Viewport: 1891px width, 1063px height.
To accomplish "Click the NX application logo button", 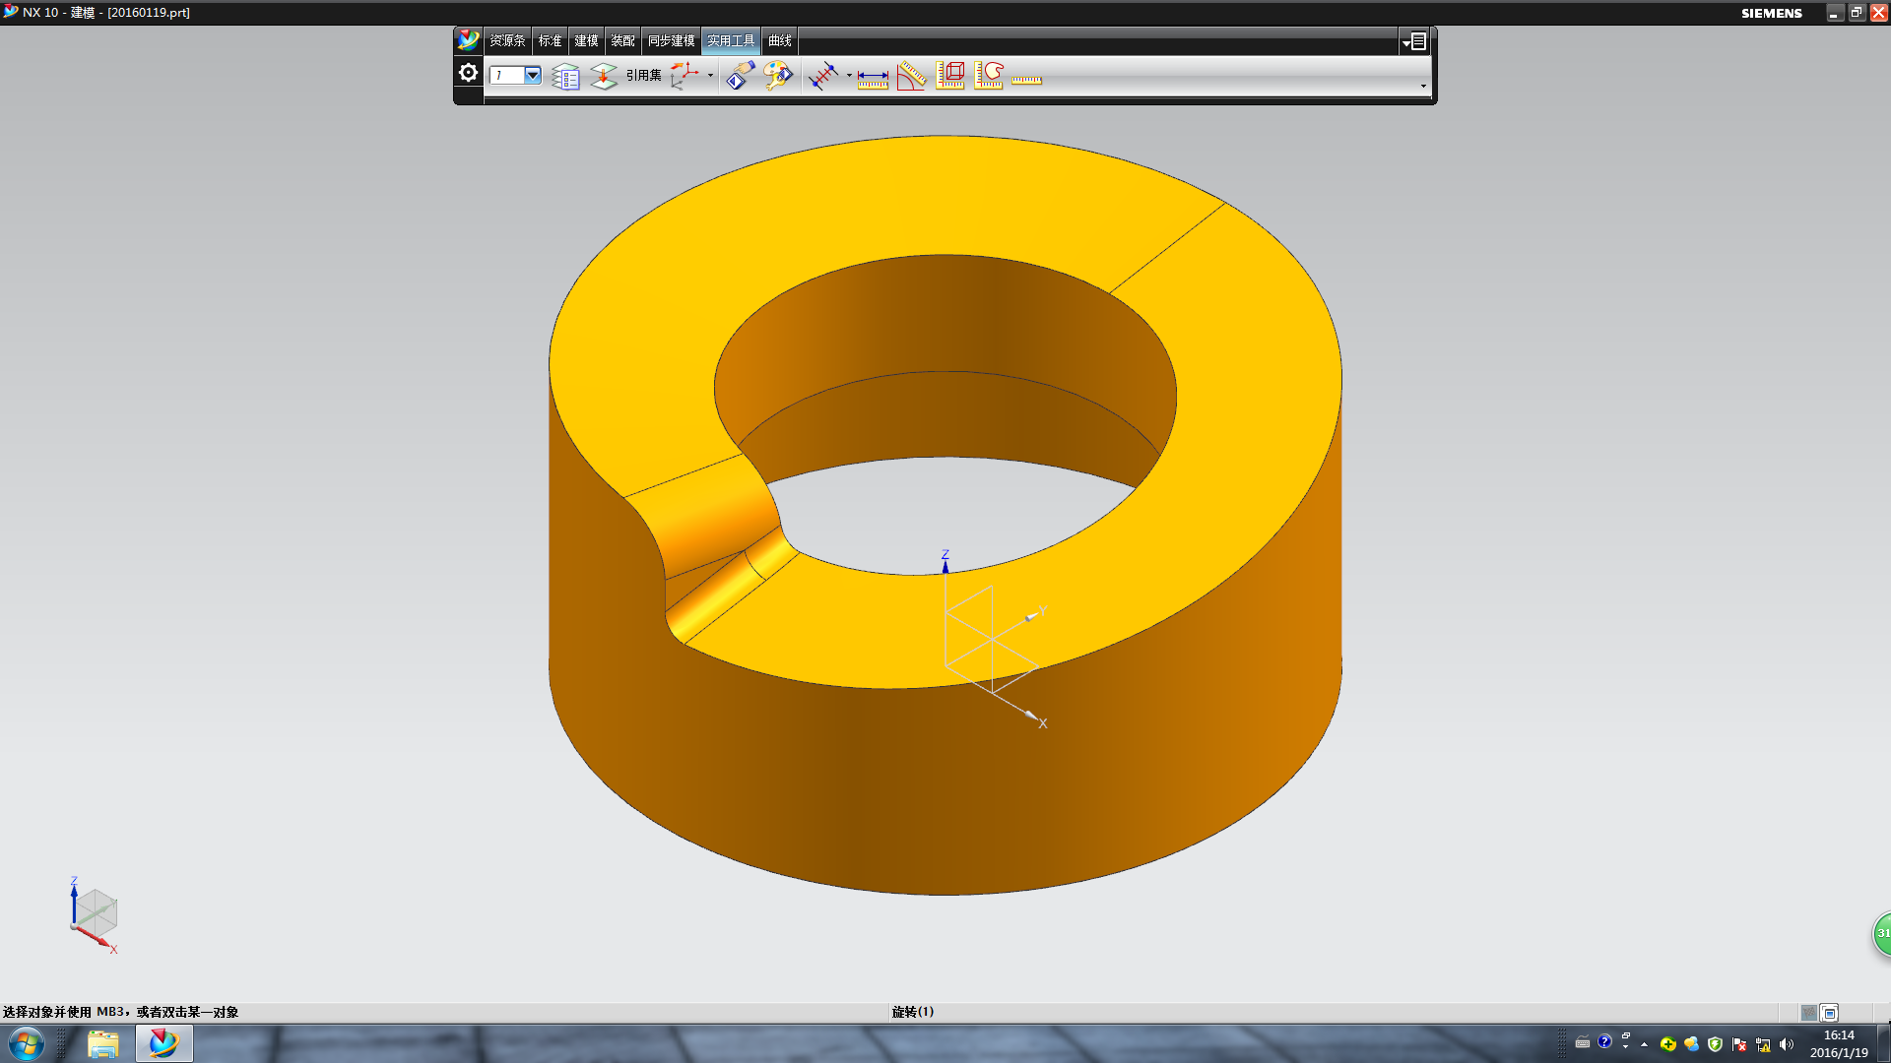I will coord(468,40).
